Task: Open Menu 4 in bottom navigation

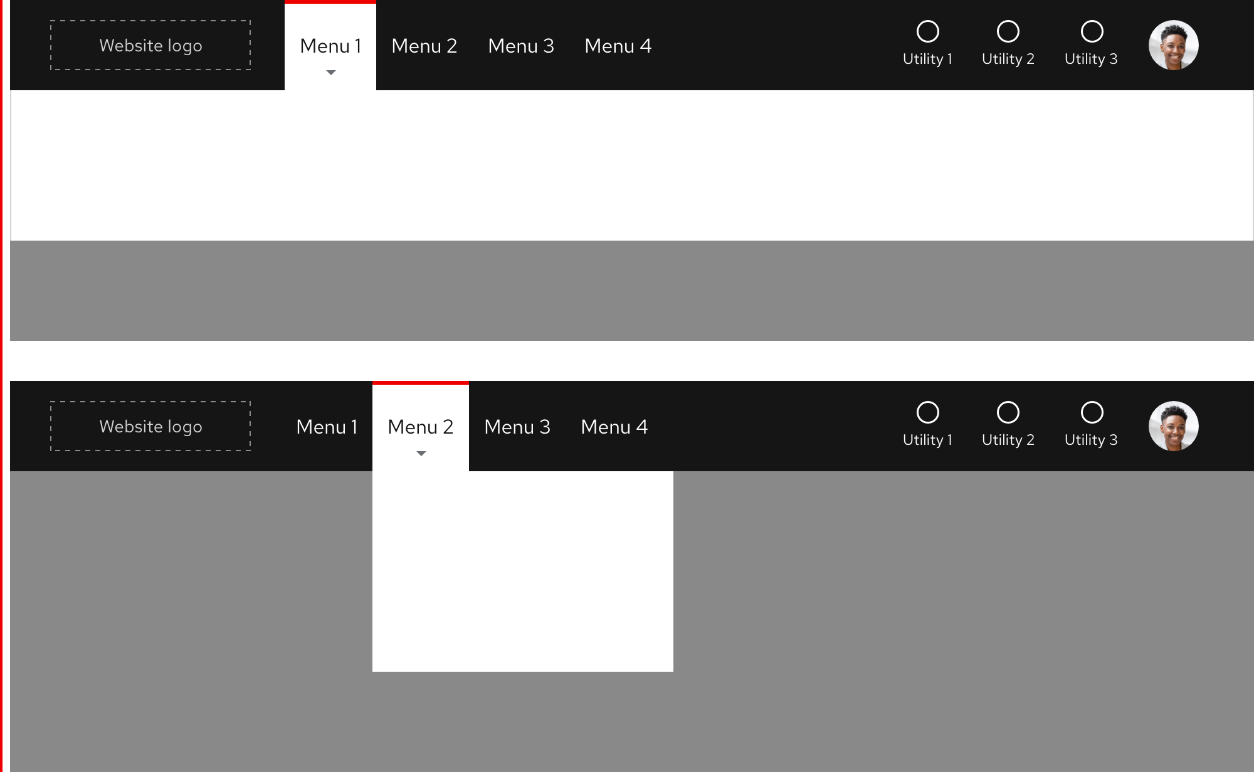Action: click(x=614, y=427)
